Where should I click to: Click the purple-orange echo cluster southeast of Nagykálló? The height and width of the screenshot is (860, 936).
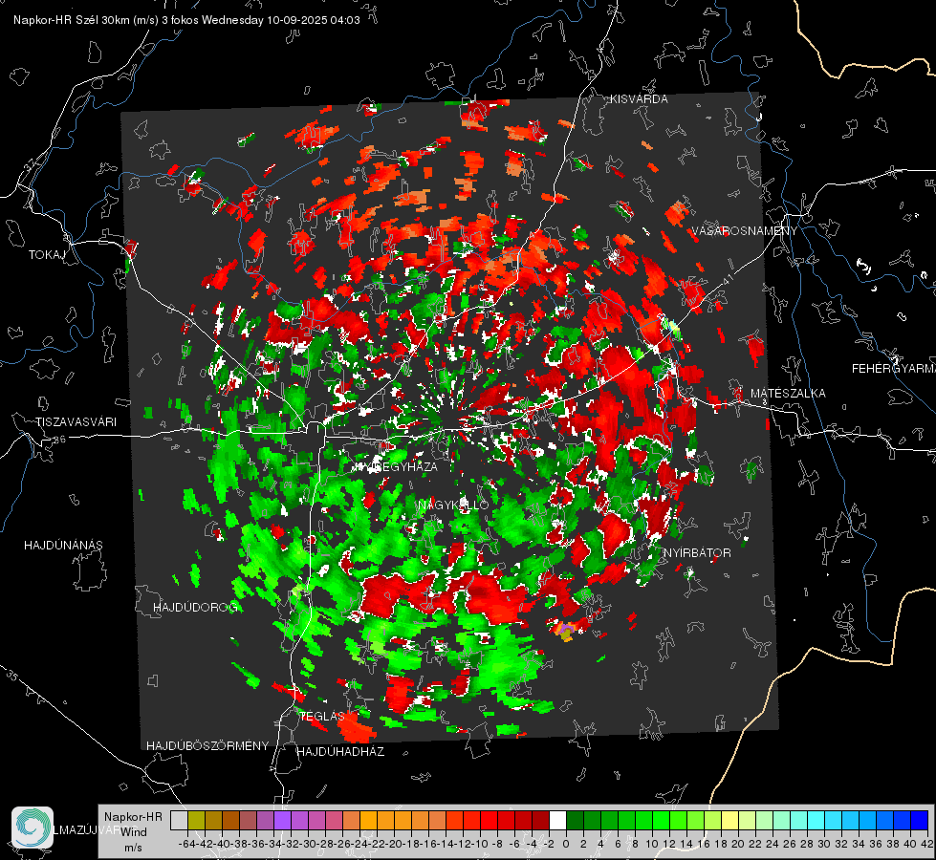[x=565, y=632]
